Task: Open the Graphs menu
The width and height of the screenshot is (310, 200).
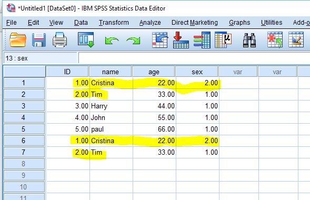Action: click(239, 23)
